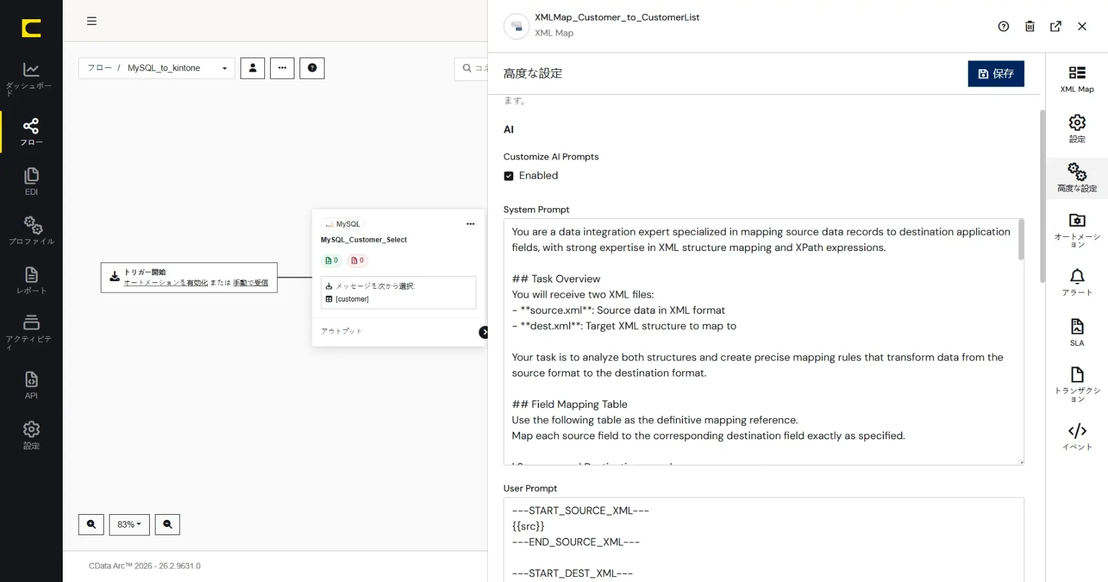Click the success count badge on MySQL connector
This screenshot has height=582, width=1108.
click(332, 261)
